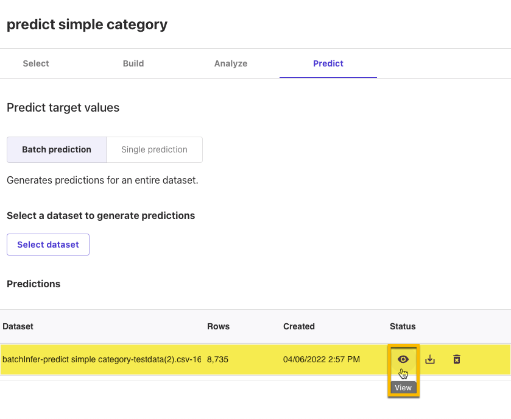Switch to the Select tab
This screenshot has width=511, height=419.
pyautogui.click(x=36, y=63)
